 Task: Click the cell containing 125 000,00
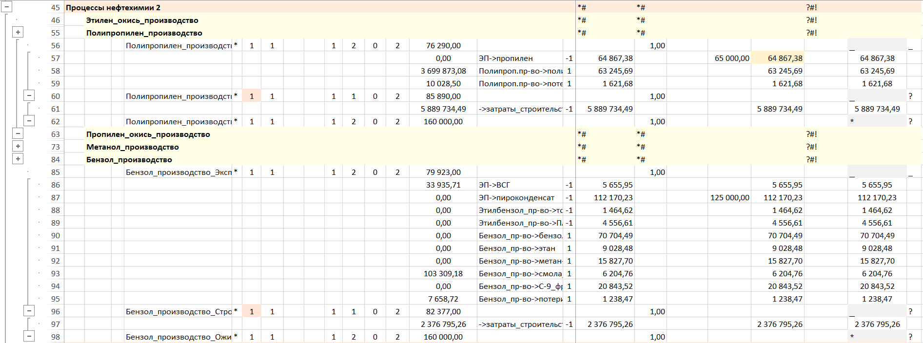tap(729, 198)
